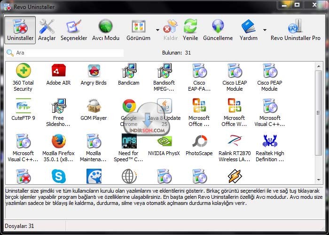Image resolution: width=329 pixels, height=235 pixels.
Task: Click the program list scrollbar thumb
Action: click(319, 113)
